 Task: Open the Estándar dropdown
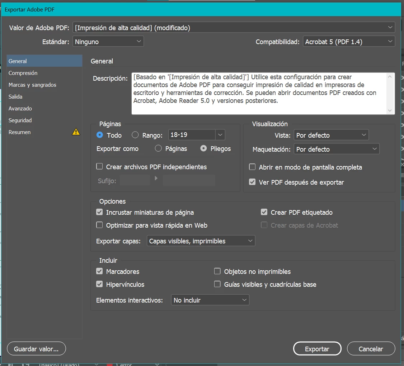(x=108, y=41)
